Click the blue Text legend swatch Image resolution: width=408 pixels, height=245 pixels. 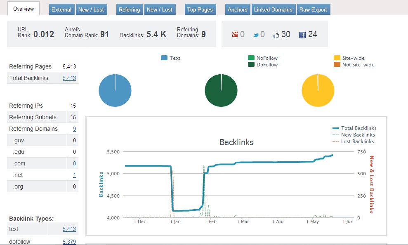(x=164, y=58)
